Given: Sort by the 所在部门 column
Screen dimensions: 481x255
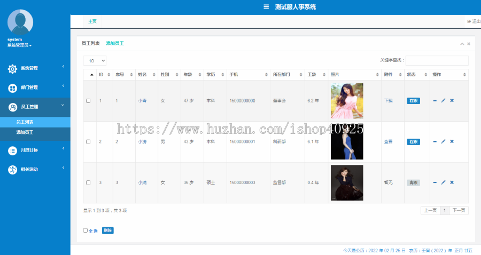Looking at the screenshot, I should pyautogui.click(x=288, y=75).
